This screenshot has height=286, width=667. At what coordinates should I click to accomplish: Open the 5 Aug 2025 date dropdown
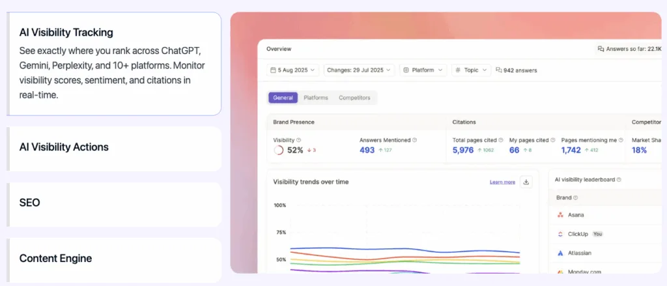(293, 70)
